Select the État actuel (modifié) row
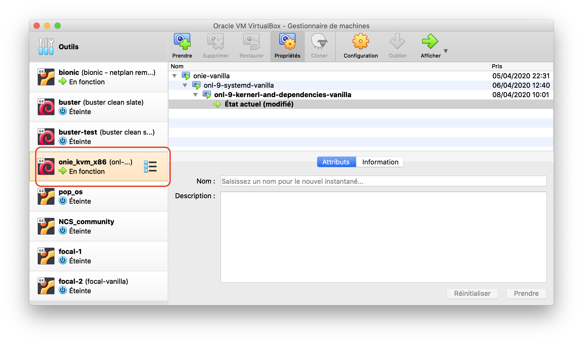 [x=259, y=104]
